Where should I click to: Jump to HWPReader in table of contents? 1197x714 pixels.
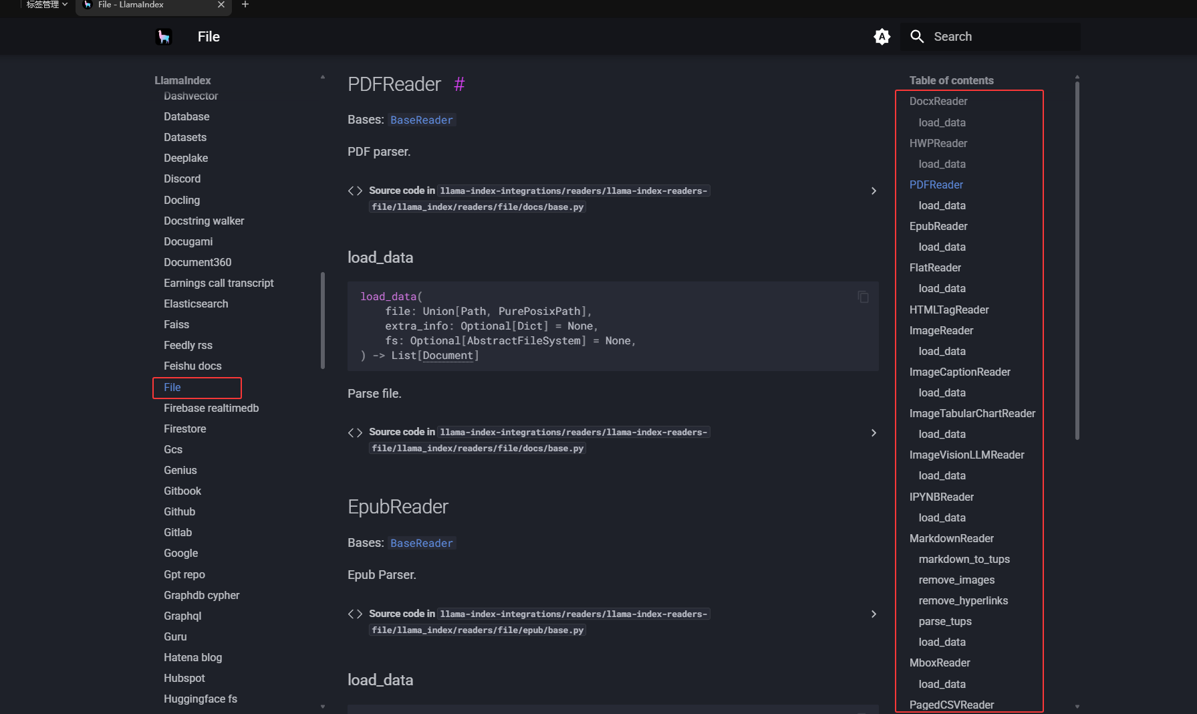pos(938,143)
